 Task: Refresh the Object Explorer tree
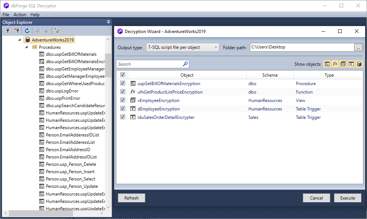(27, 30)
